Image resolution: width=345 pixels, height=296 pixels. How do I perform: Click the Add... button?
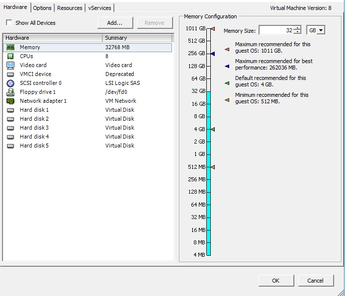pyautogui.click(x=115, y=23)
